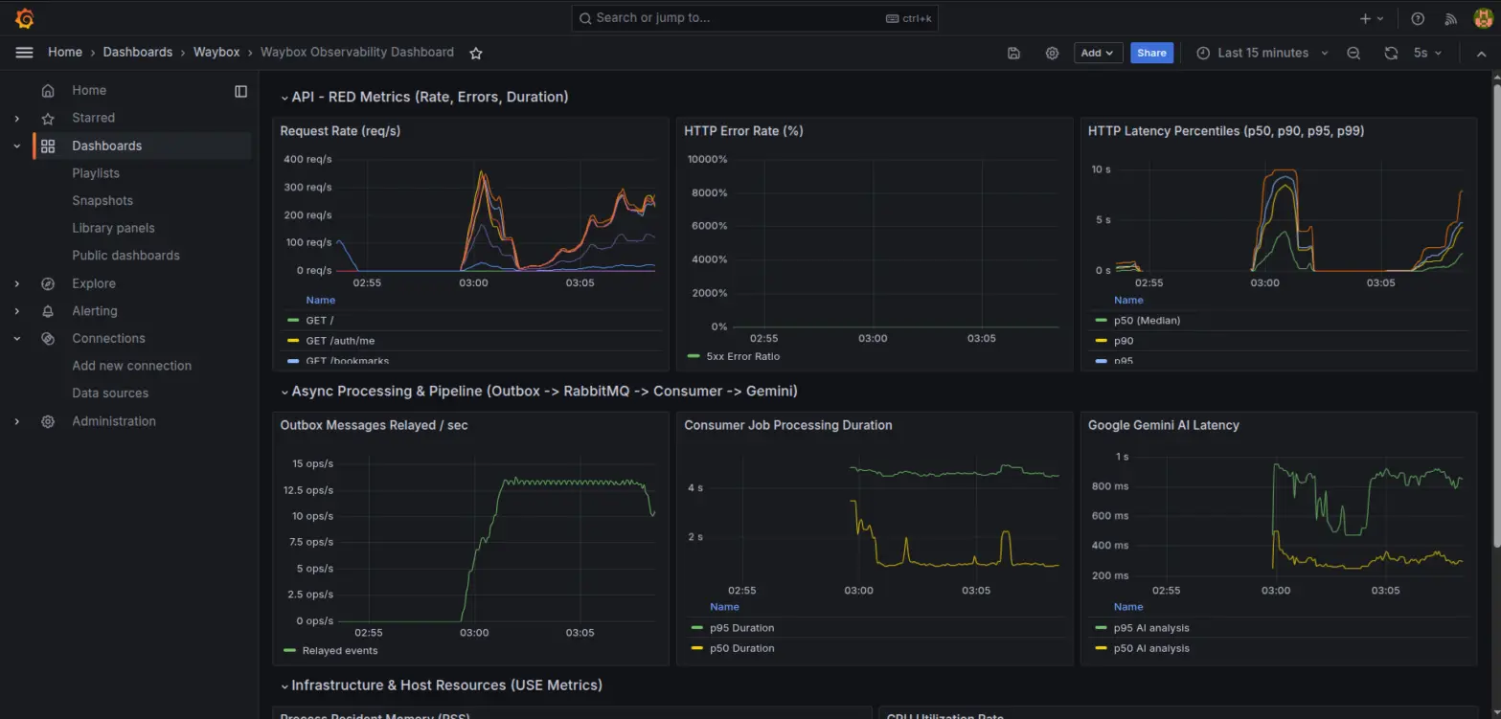Screen dimensions: 1501x719
Task: Click the Home icon in the sidebar
Action: pos(48,91)
